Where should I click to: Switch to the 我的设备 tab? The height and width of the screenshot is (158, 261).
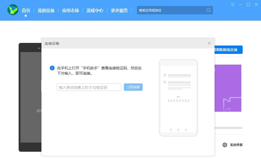(46, 10)
